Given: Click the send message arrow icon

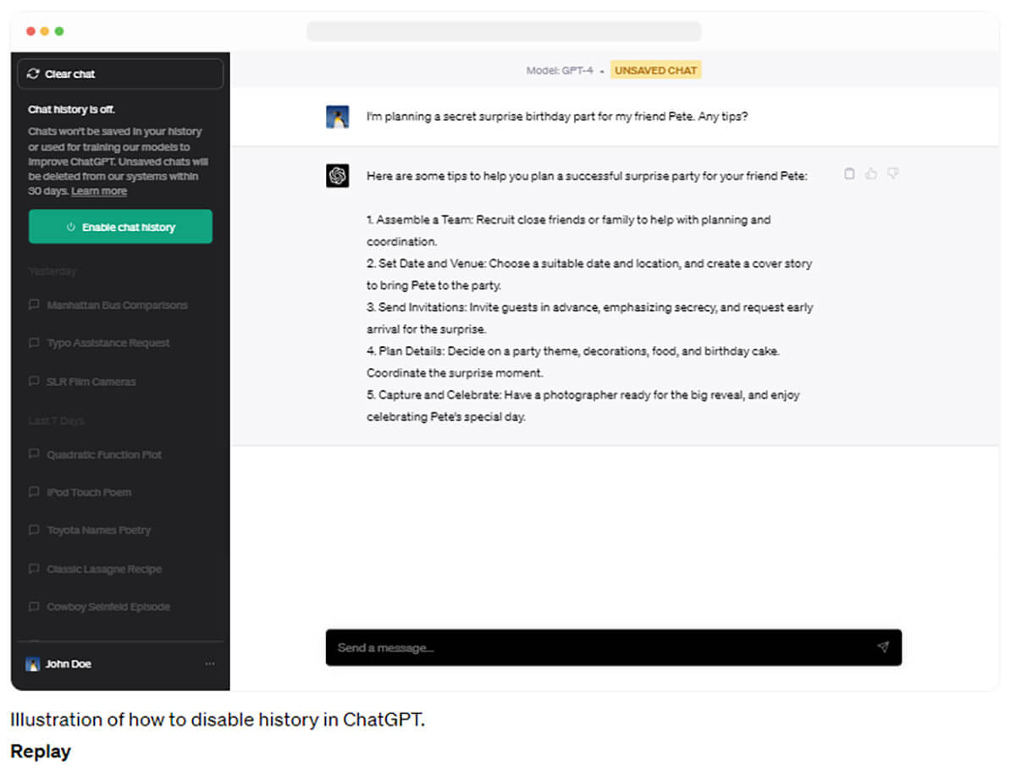Looking at the screenshot, I should click(x=883, y=647).
